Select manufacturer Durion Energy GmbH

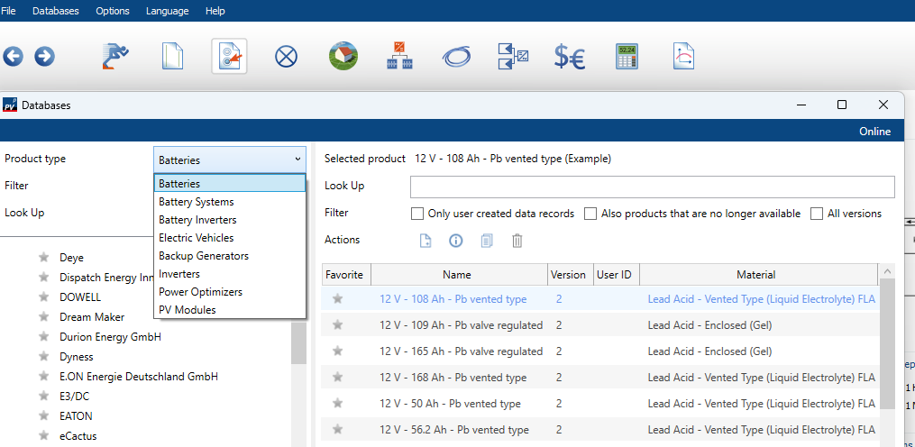pos(110,337)
